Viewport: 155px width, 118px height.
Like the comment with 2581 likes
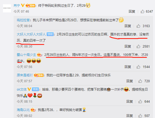[x=138, y=47]
